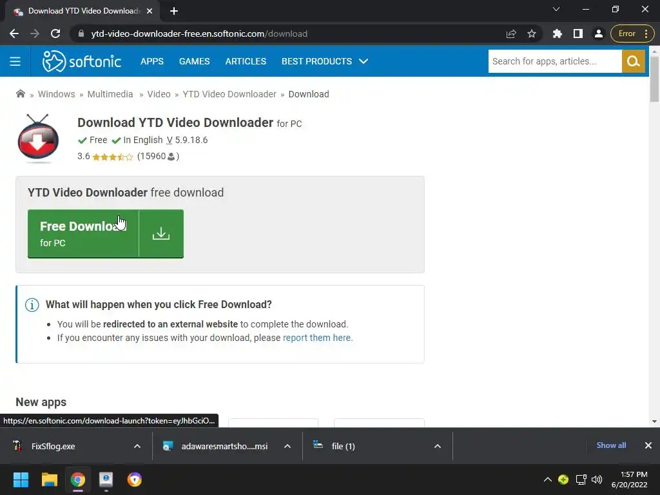
Task: Open File Explorer from the taskbar
Action: [49, 480]
